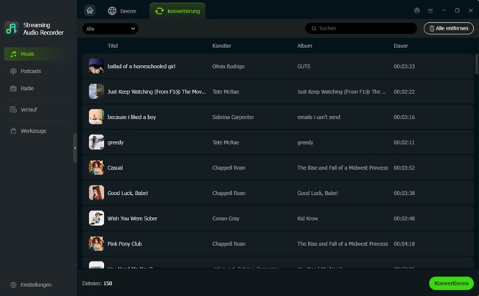Click the cover art of Pink Pony Club
The width and height of the screenshot is (479, 296).
[x=97, y=244]
